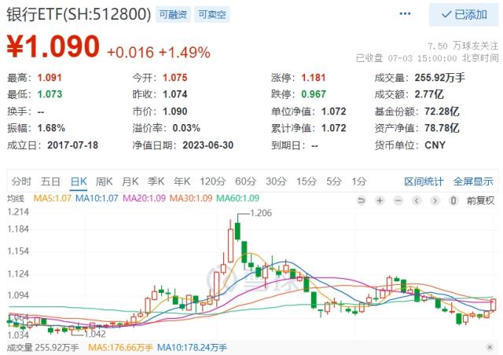503x355 pixels.
Task: Click the candlestick style icon beside 前复权
Action: (453, 201)
